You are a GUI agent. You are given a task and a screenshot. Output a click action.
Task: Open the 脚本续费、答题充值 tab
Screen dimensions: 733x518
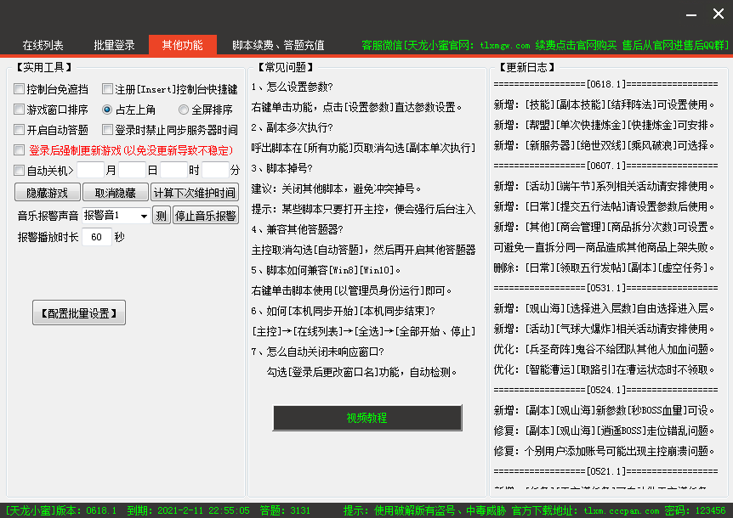click(x=278, y=45)
